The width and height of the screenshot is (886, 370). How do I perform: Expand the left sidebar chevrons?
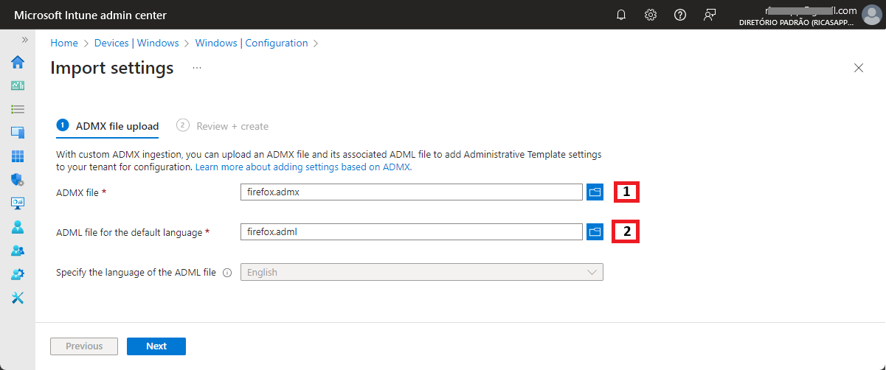pos(24,40)
